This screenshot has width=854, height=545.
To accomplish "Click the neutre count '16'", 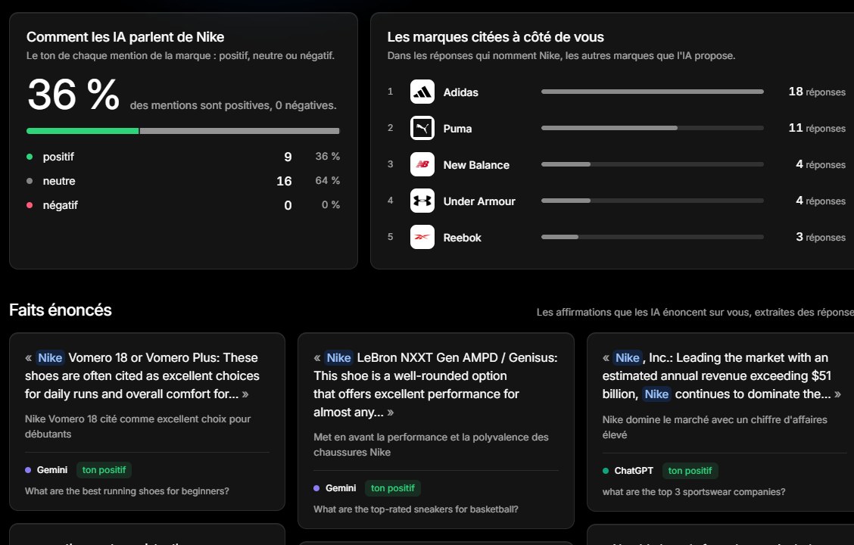I will pyautogui.click(x=284, y=182).
